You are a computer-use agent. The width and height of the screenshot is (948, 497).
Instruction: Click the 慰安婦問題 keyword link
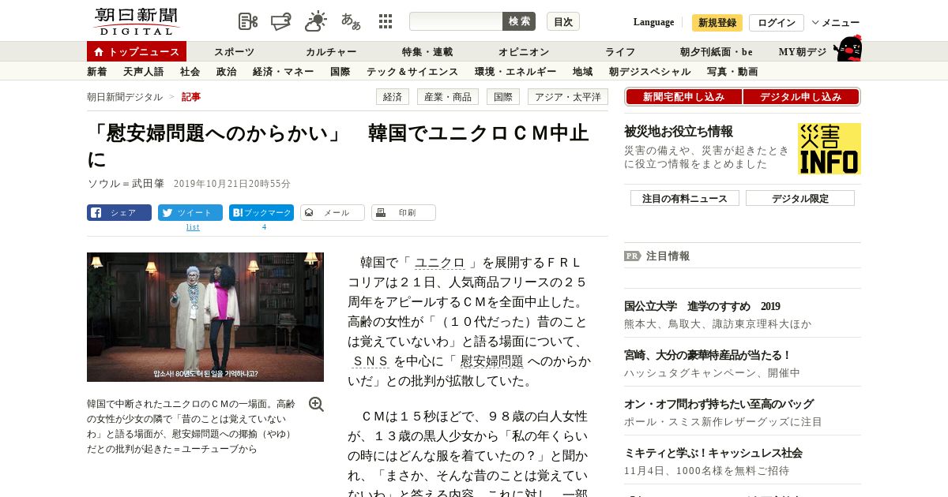pyautogui.click(x=491, y=361)
